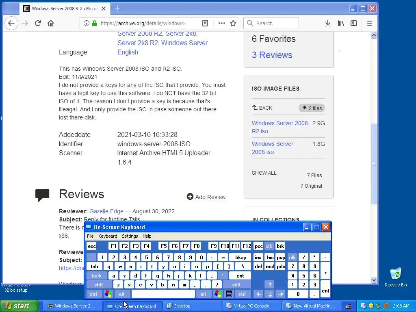Screen dimensions: 416x312
Task: Close the Windows Server 2008 R2 tab
Action: click(x=104, y=9)
